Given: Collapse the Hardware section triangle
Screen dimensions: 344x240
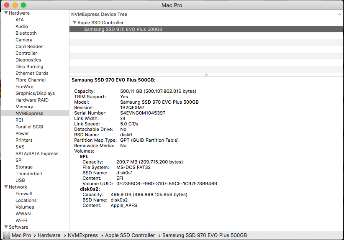Looking at the screenshot, I should 6,13.
